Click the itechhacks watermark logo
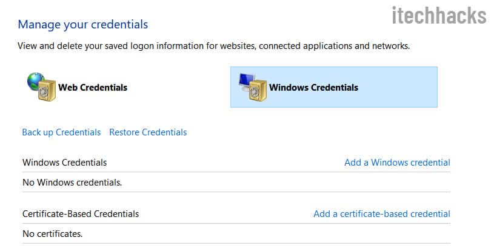Screen dimensions: 491x246 click(438, 16)
